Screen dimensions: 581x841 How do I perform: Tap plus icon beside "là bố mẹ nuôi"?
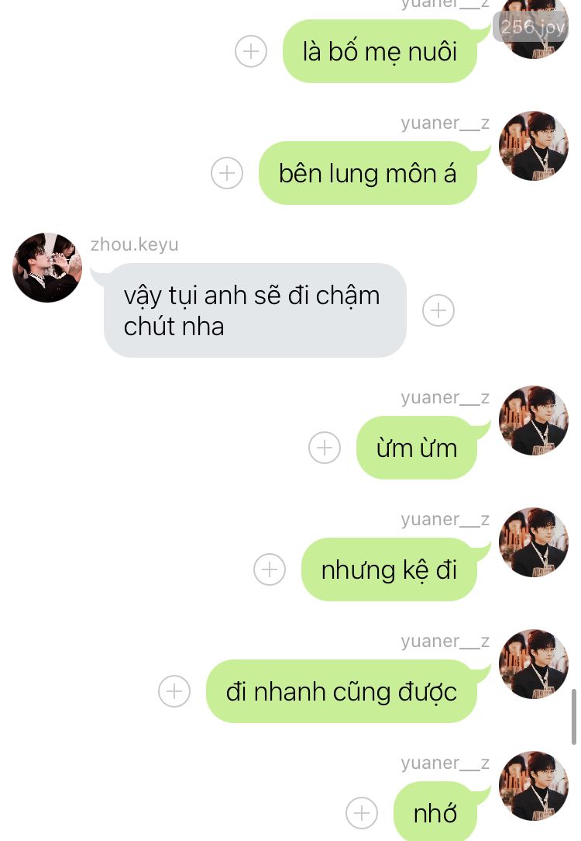coord(251,51)
